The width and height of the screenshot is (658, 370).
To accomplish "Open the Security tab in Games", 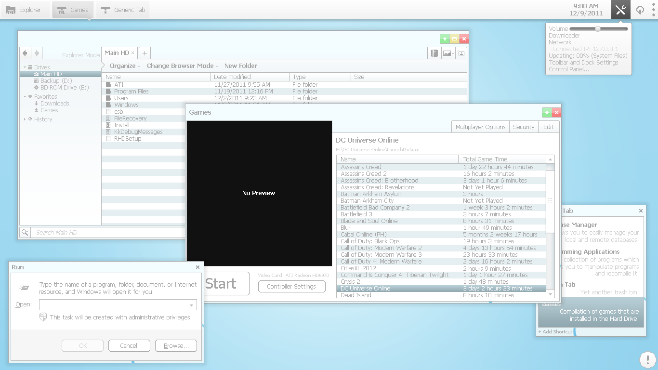I will pos(524,127).
